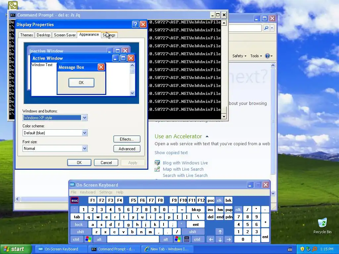Click the desktop icon at top left
This screenshot has height=254, width=339.
(13, 5)
